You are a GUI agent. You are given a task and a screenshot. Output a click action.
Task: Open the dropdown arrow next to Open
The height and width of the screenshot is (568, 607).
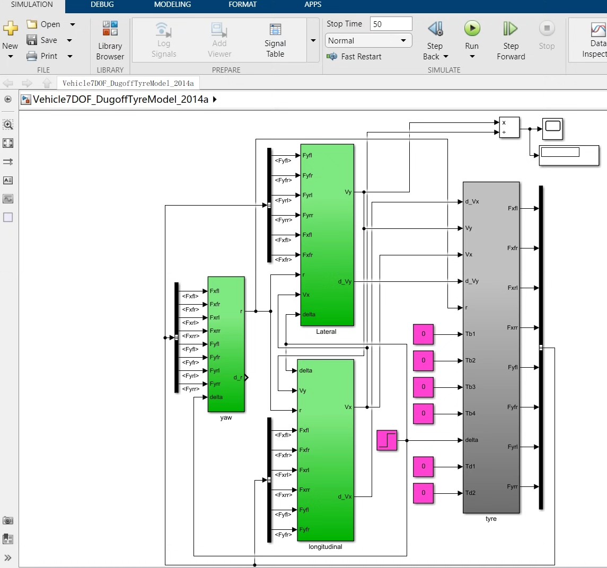pyautogui.click(x=73, y=24)
